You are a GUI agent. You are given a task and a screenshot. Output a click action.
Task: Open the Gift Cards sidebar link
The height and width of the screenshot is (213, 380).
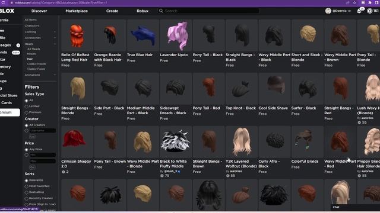coord(6,102)
